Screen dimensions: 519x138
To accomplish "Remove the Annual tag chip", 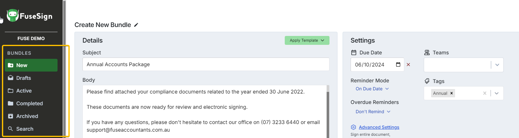I will (x=452, y=93).
